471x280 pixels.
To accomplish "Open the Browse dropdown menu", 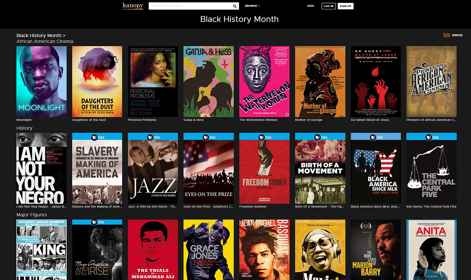I will 252,6.
